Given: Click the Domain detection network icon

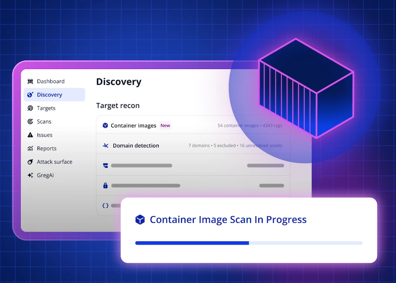Looking at the screenshot, I should click(105, 145).
